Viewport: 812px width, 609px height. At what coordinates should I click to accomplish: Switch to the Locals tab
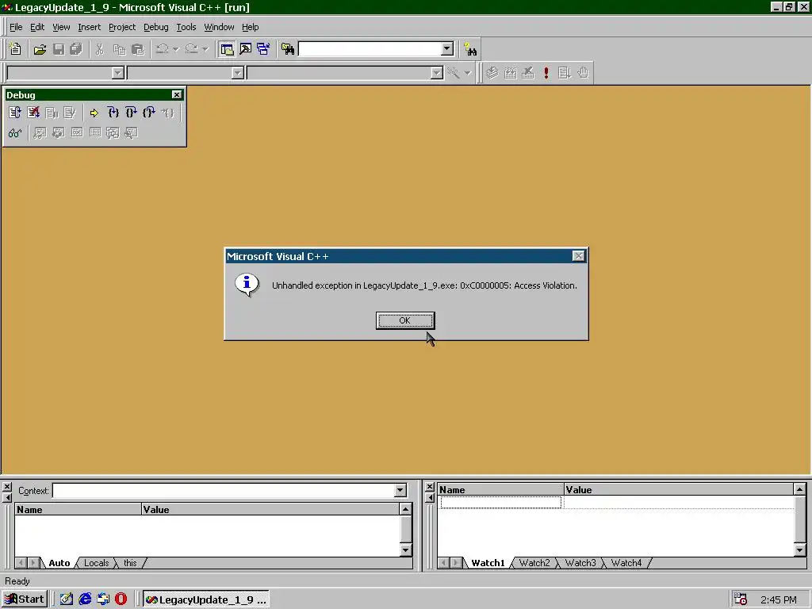click(96, 563)
